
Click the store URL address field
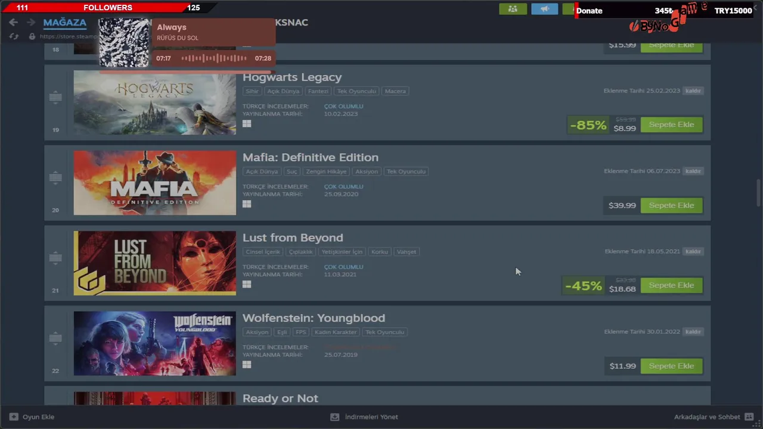[69, 36]
